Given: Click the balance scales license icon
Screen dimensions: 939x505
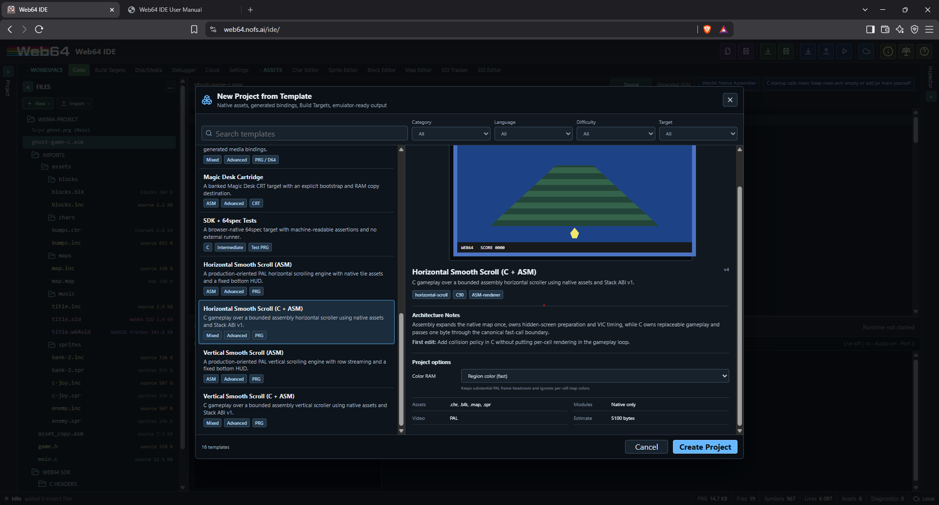Looking at the screenshot, I should pos(906,51).
